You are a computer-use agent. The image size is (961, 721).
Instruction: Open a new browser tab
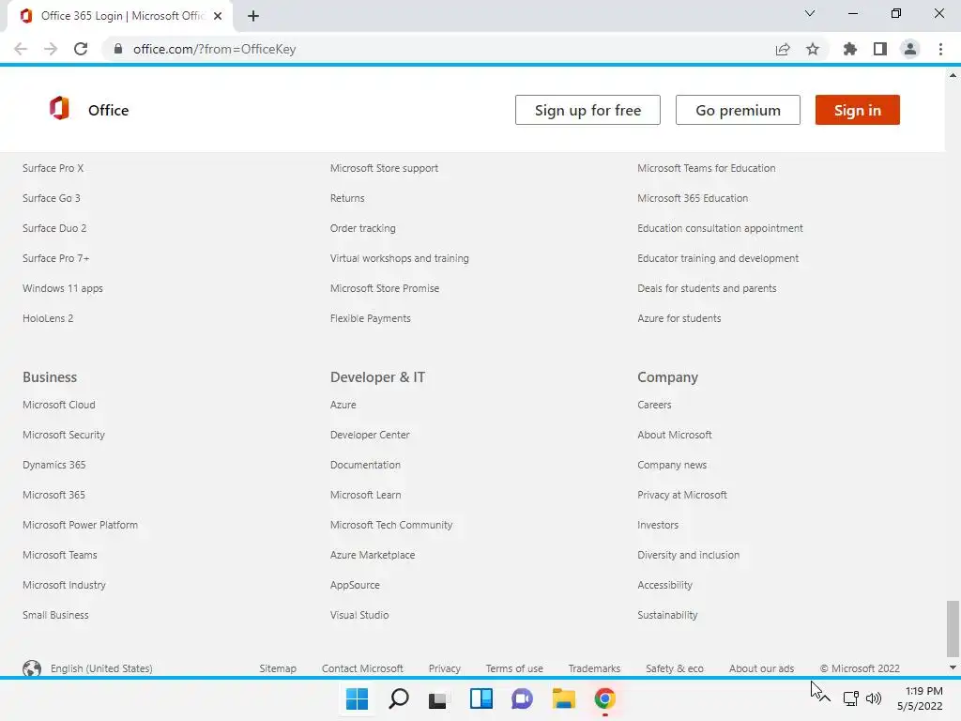(253, 16)
